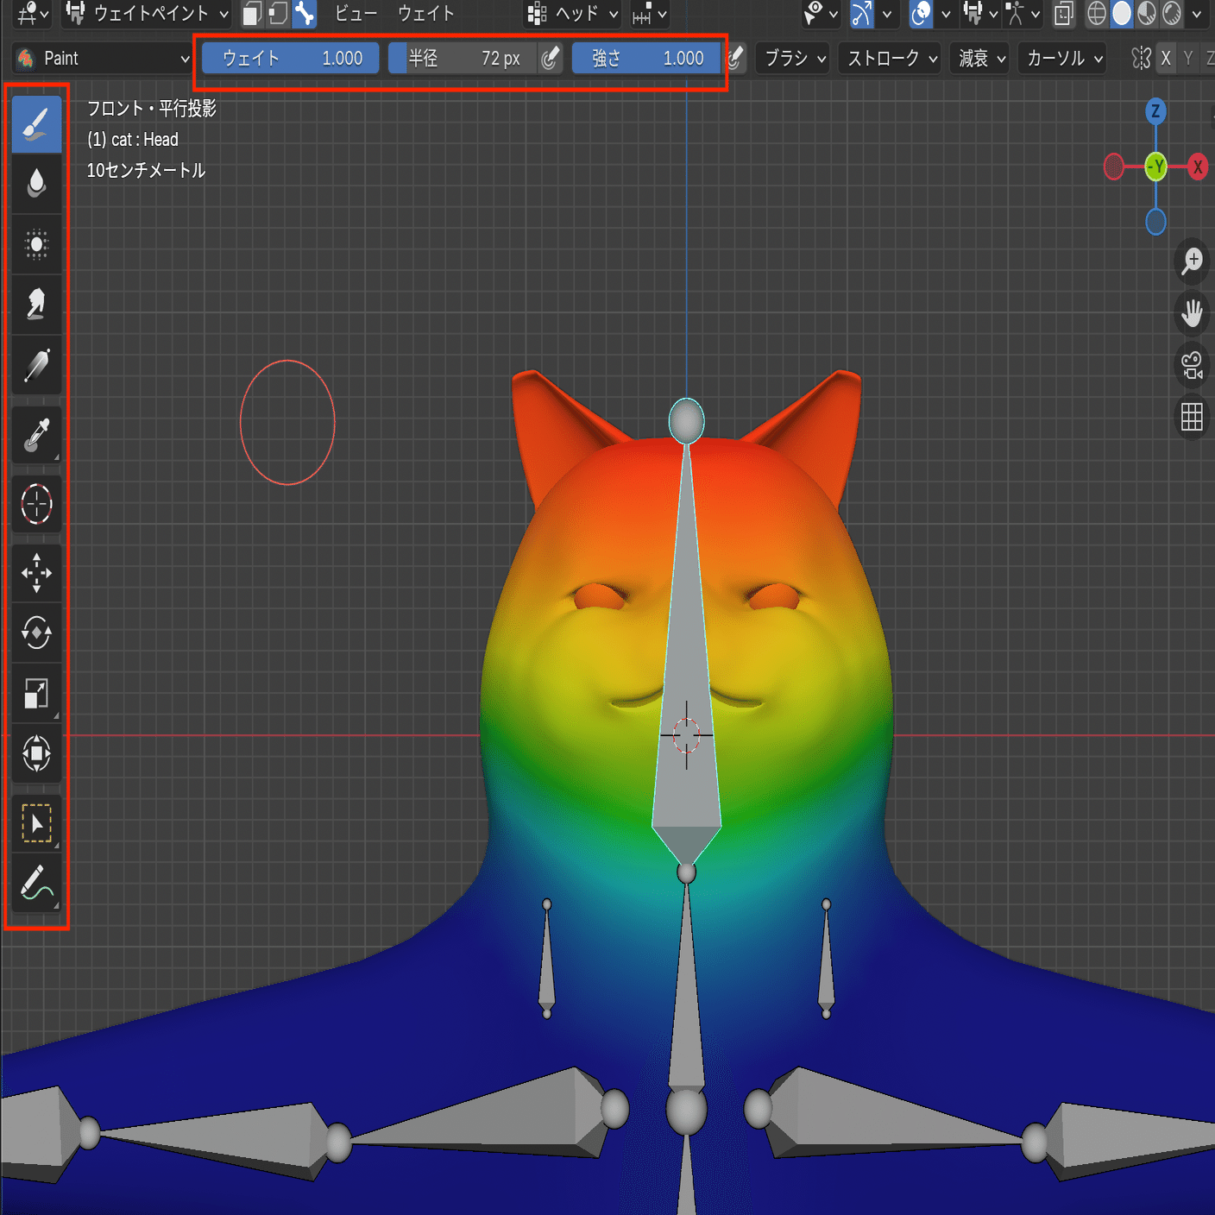Image resolution: width=1215 pixels, height=1215 pixels.
Task: Click the 強さ strength slider
Action: point(647,58)
